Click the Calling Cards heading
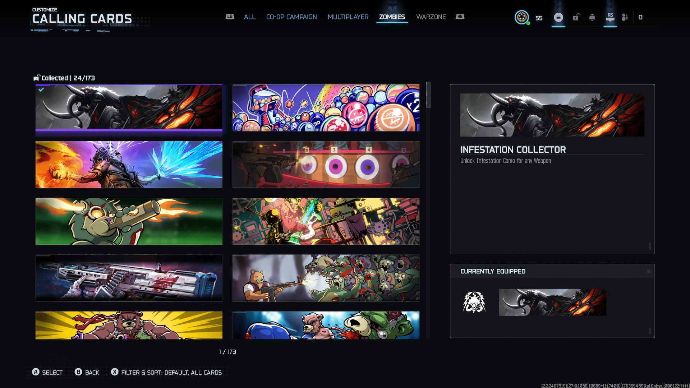The height and width of the screenshot is (388, 690). click(x=82, y=19)
